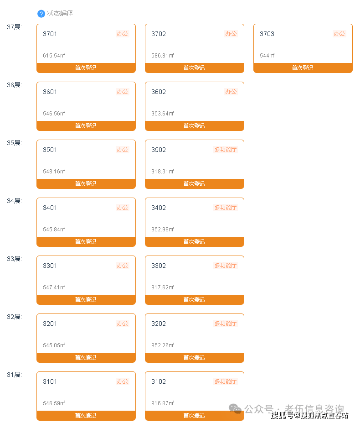355x423 pixels.
Task: Click 首次登记 bar under unit 3101
Action: [x=86, y=416]
